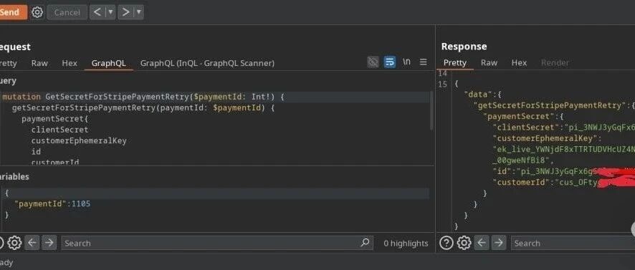Click the paymentId value 1105

point(81,203)
